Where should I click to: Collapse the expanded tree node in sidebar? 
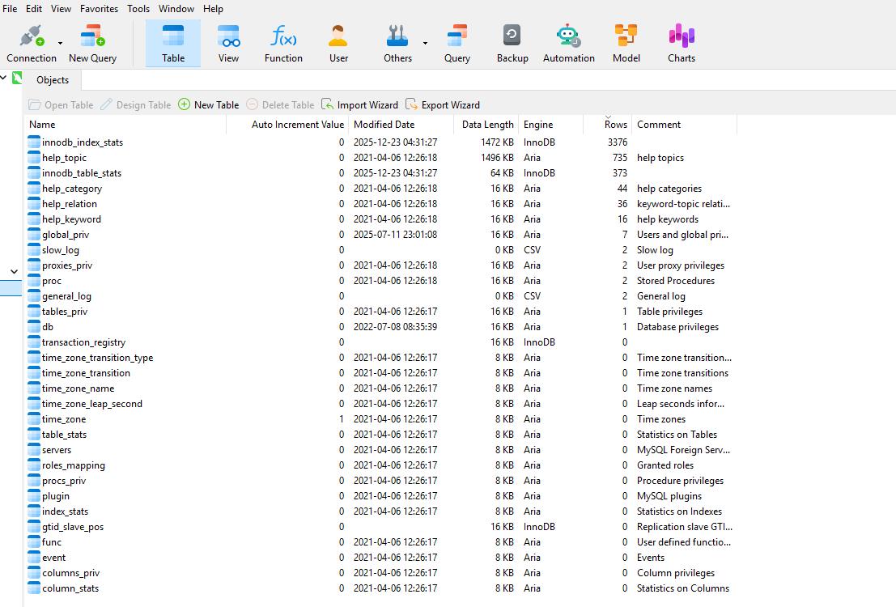14,272
